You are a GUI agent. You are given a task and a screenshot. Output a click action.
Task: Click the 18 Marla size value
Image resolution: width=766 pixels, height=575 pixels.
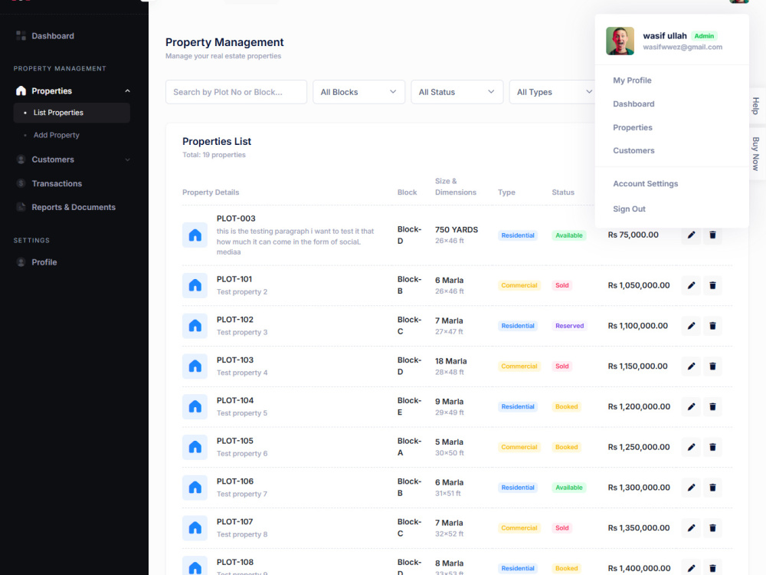(450, 361)
